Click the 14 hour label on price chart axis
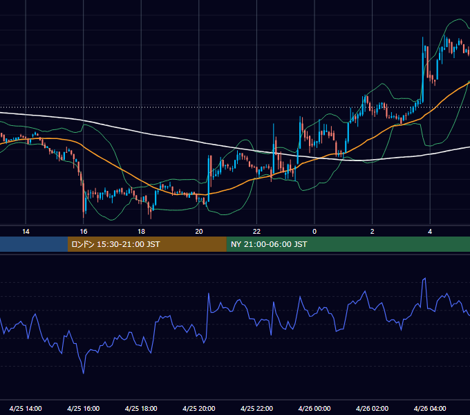The image size is (470, 415). click(26, 232)
